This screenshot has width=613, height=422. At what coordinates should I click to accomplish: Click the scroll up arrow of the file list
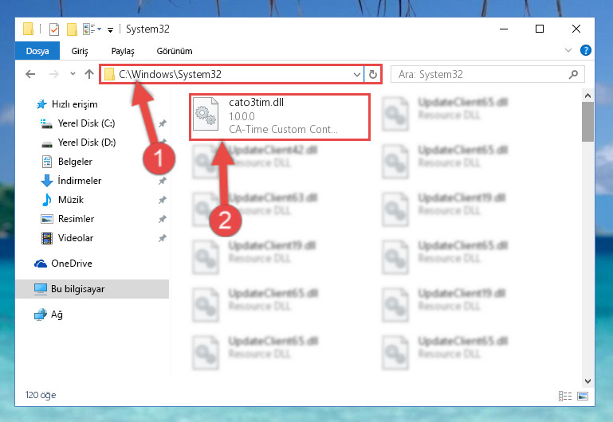(587, 96)
